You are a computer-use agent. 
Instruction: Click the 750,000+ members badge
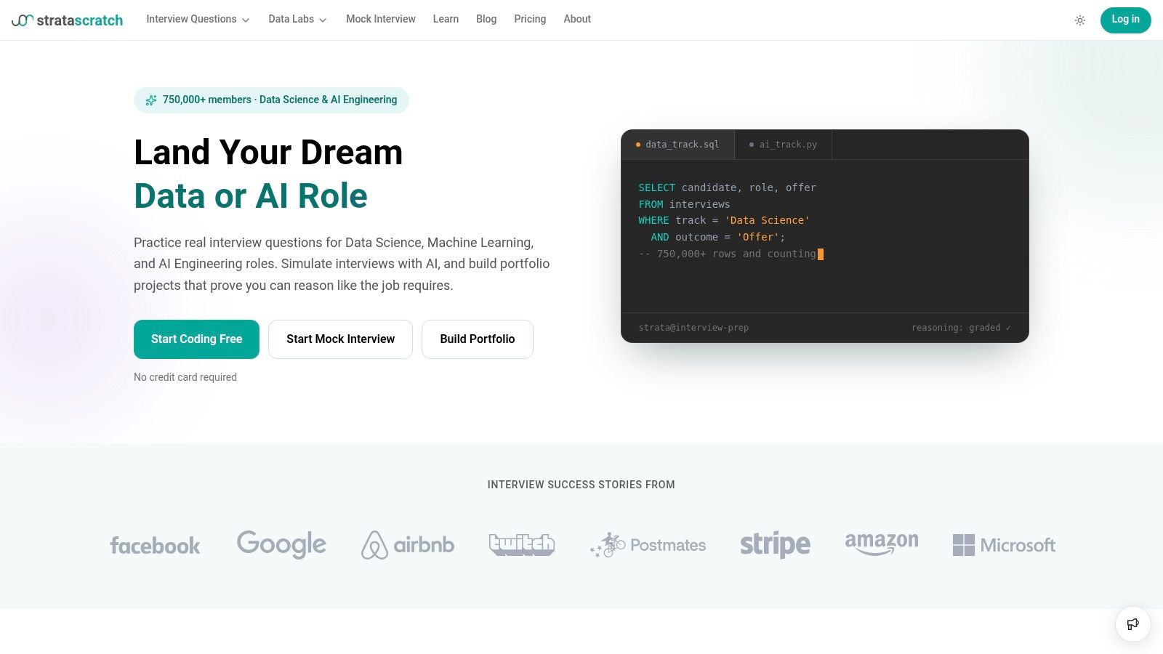point(271,100)
